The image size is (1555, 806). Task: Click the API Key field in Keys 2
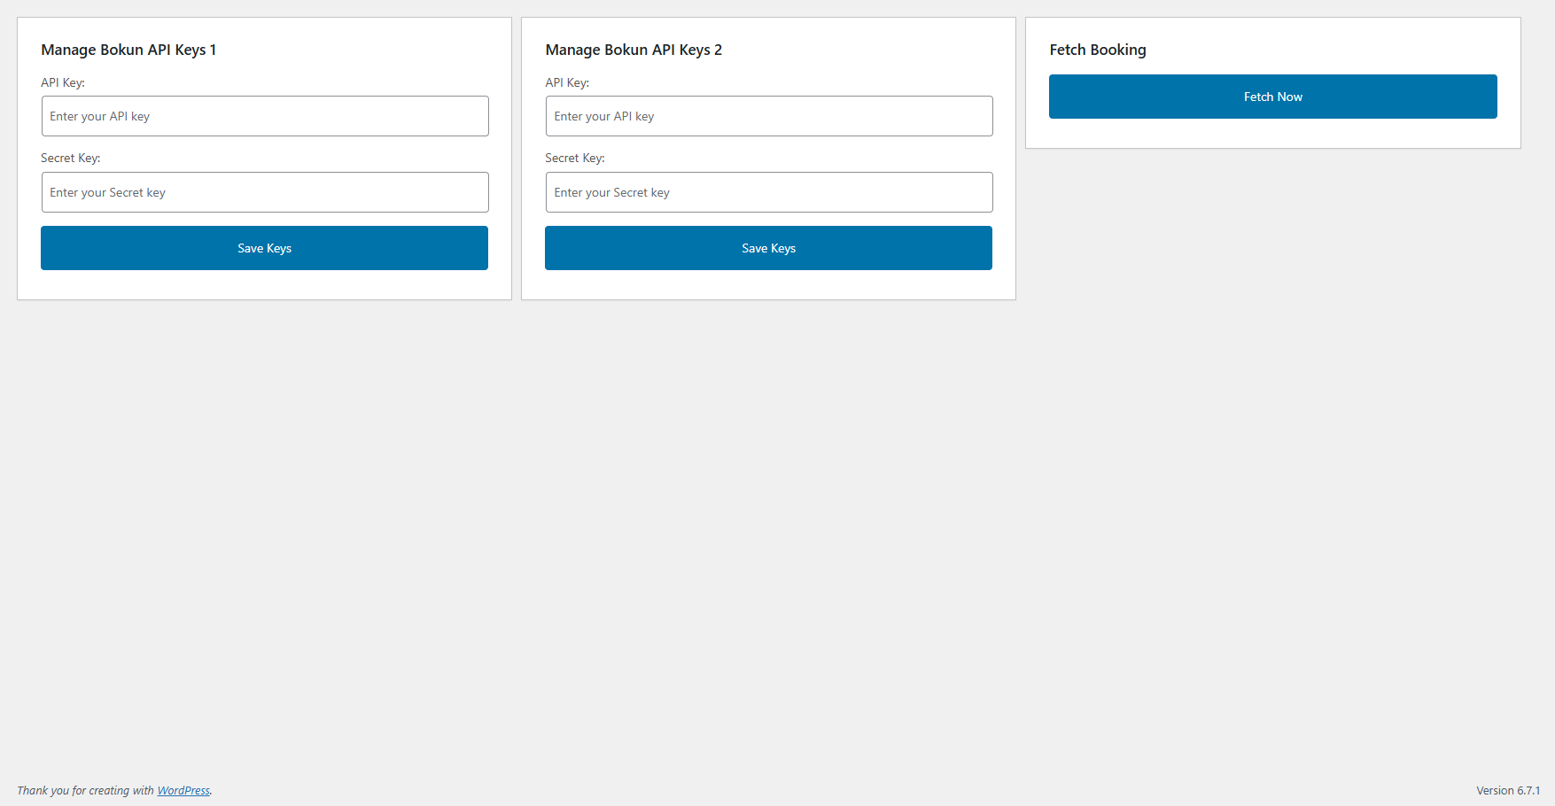pyautogui.click(x=769, y=116)
